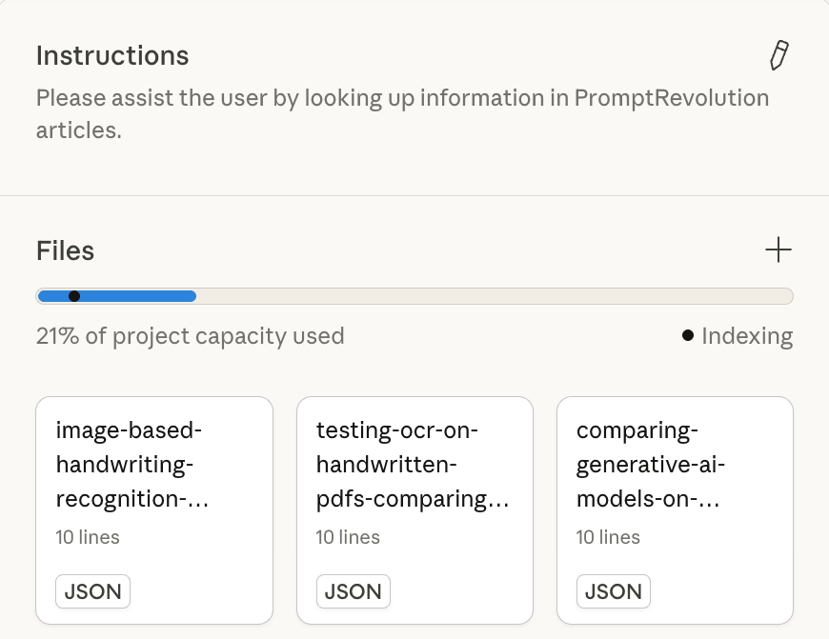The width and height of the screenshot is (829, 639).
Task: Click the black Indexing status dot
Action: 688,336
